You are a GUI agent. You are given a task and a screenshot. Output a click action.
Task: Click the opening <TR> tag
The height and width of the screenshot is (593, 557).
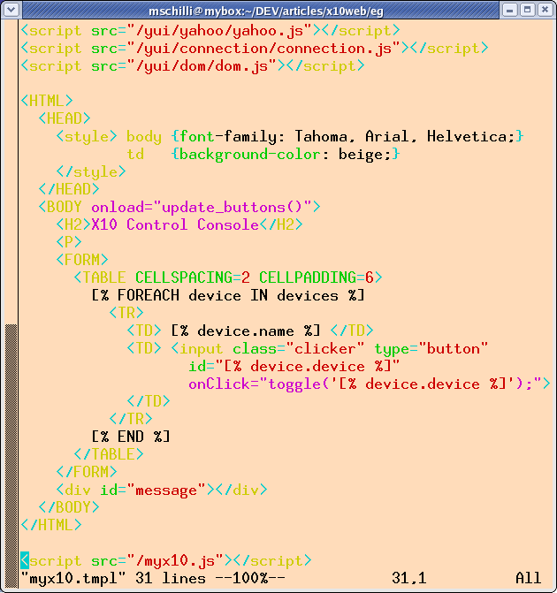126,313
